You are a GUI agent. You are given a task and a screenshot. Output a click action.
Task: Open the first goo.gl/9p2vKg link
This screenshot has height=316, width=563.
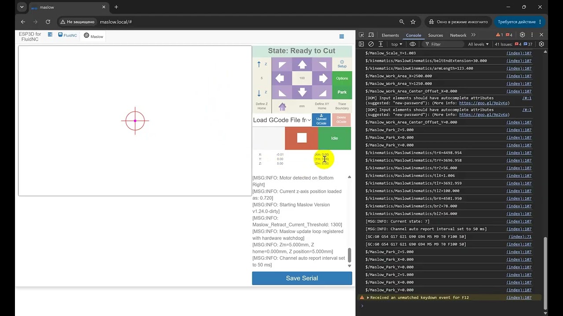pos(484,103)
